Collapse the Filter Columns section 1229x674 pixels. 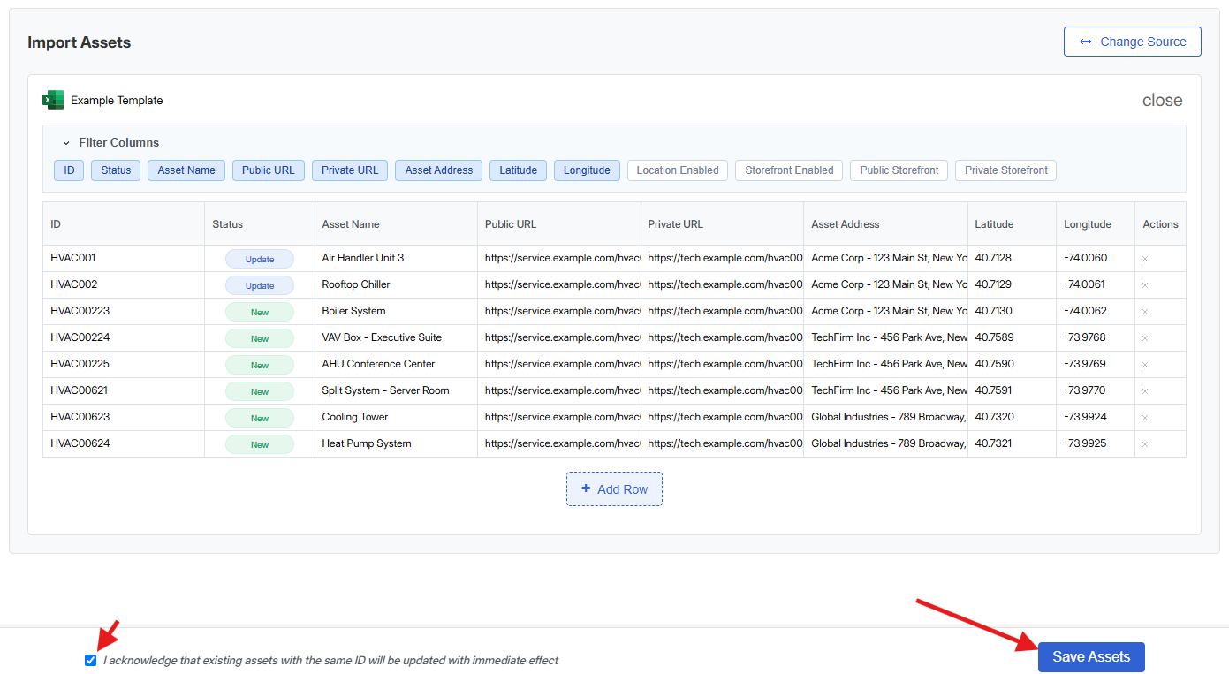click(x=66, y=143)
